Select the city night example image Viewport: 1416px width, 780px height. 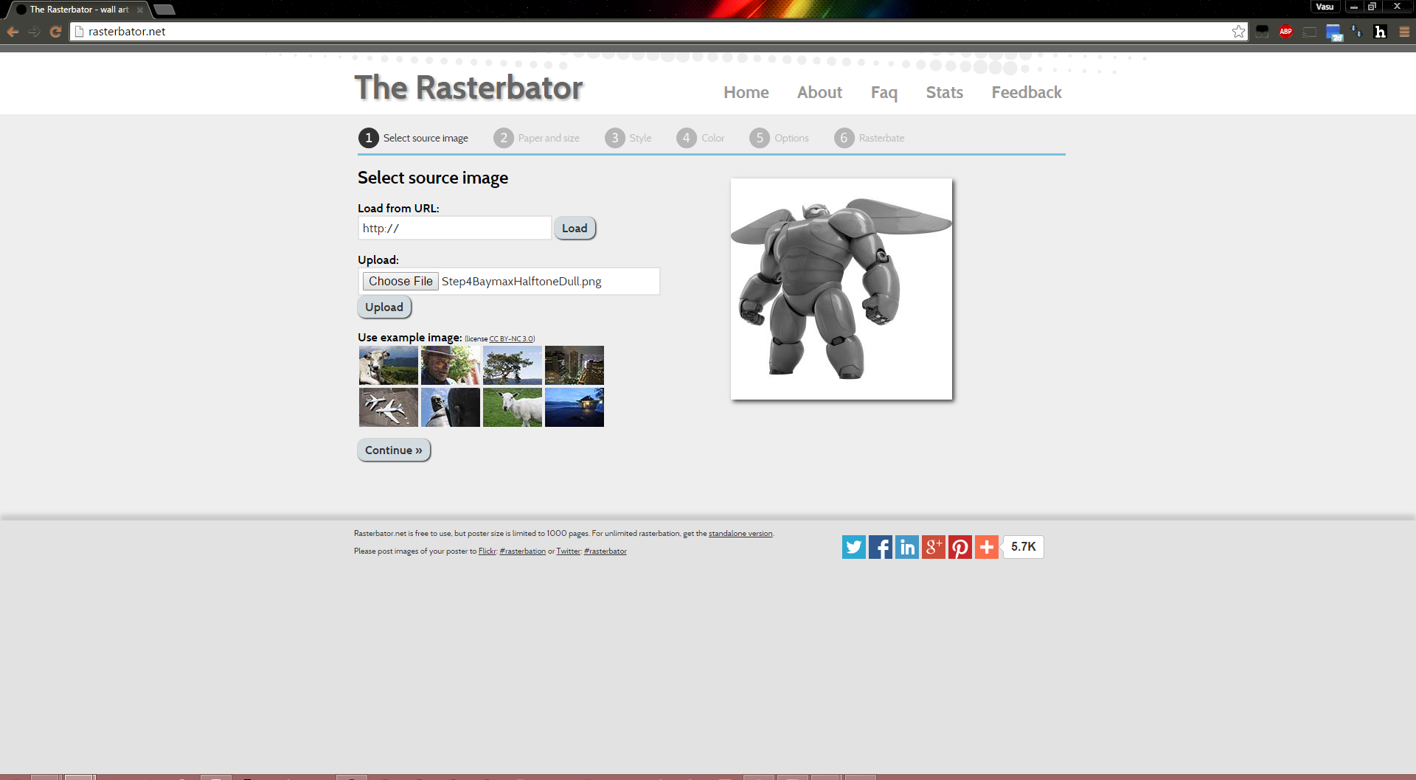pos(575,366)
